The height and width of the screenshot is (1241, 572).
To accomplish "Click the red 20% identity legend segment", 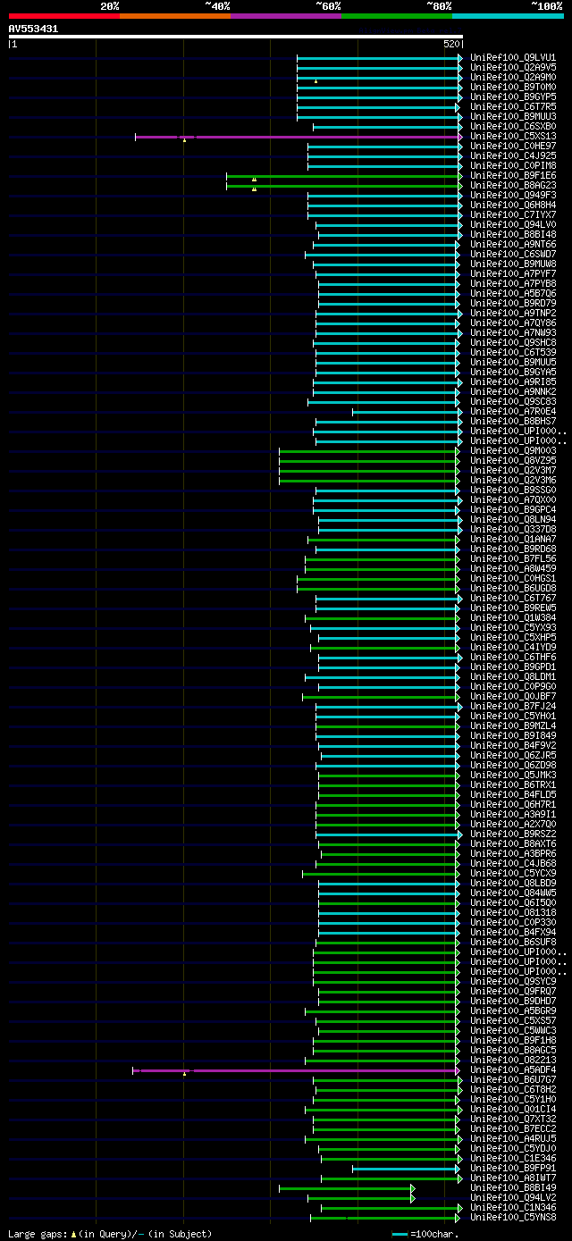I will (64, 16).
